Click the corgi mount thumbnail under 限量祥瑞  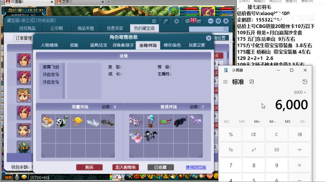(48, 121)
